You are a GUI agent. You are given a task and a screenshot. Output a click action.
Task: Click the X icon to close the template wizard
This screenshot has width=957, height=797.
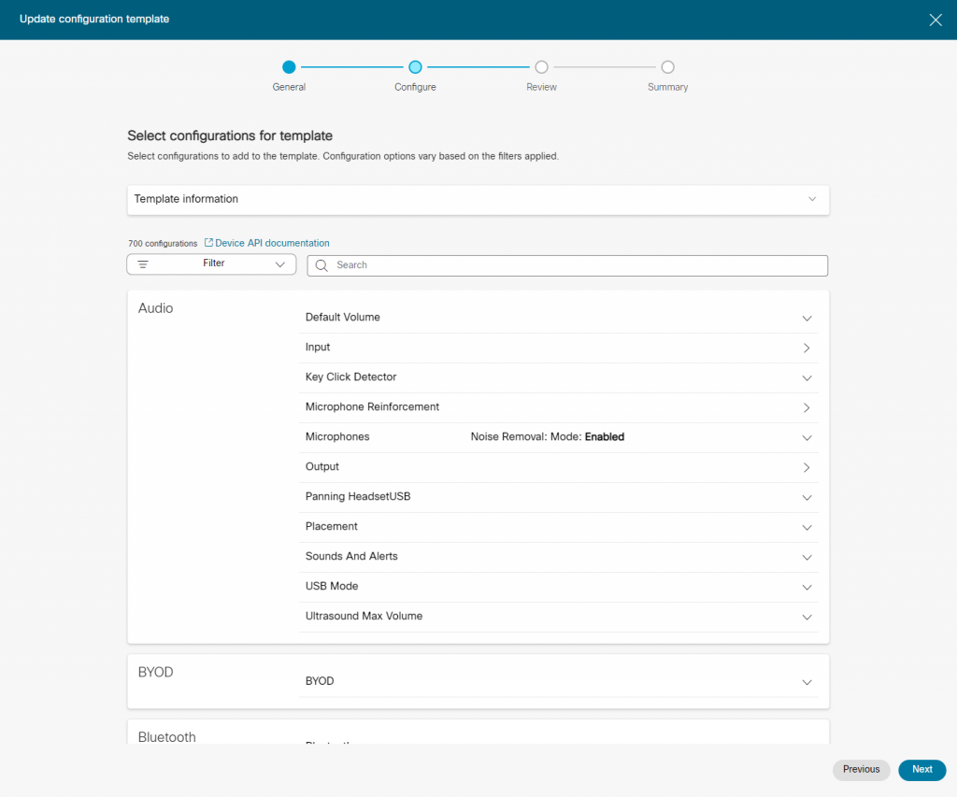[936, 19]
